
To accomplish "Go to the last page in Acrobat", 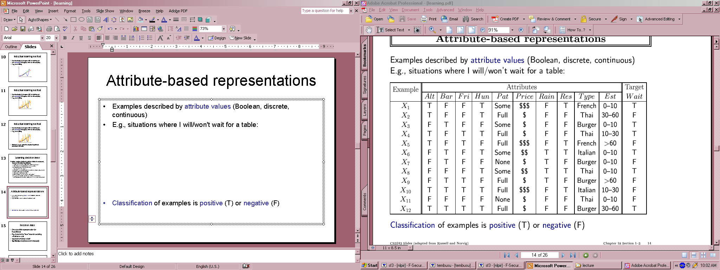I will click(573, 255).
